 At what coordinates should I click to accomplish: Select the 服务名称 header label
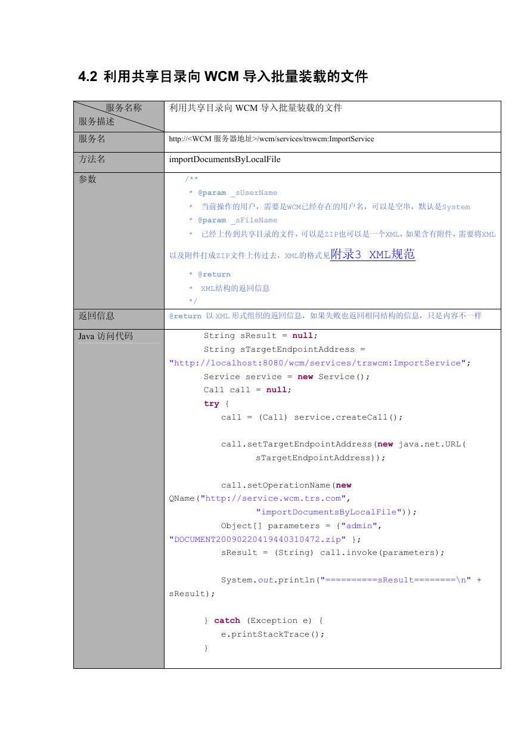pyautogui.click(x=123, y=108)
